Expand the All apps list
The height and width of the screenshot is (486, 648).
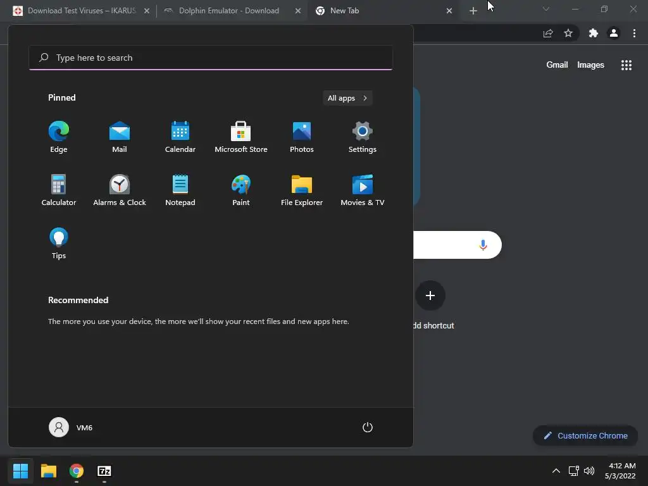347,98
